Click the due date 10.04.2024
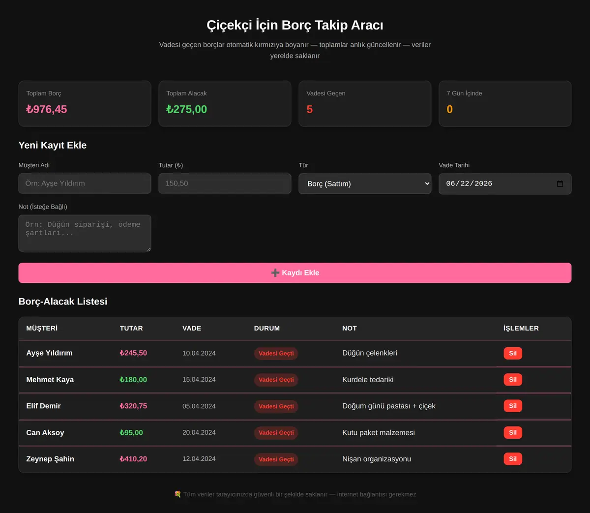The height and width of the screenshot is (513, 590). click(x=199, y=353)
